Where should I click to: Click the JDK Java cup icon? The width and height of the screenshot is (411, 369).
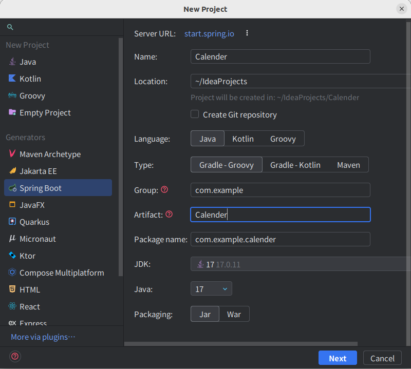tap(200, 264)
